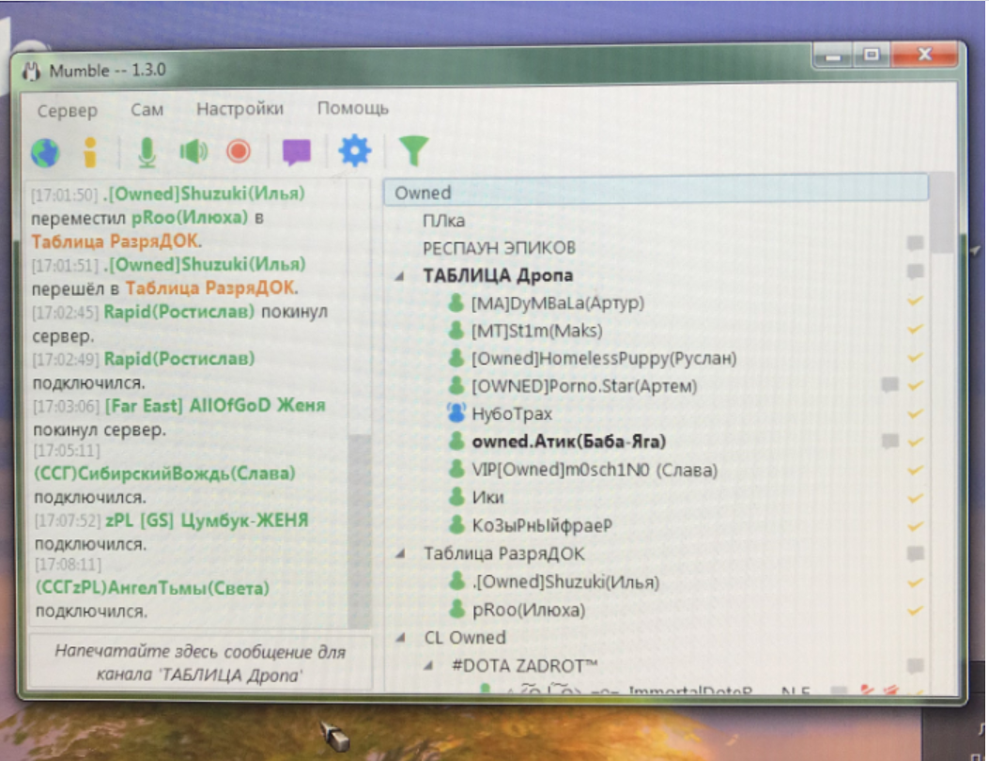This screenshot has width=989, height=761.
Task: Click Таблица РазряДОК link in chat log
Action: tap(209, 287)
